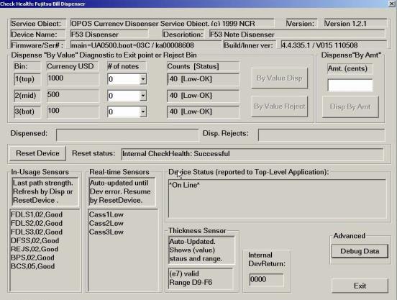The image size is (397, 300).
Task: Select Cass3Low real-time sensor entry
Action: 106,232
